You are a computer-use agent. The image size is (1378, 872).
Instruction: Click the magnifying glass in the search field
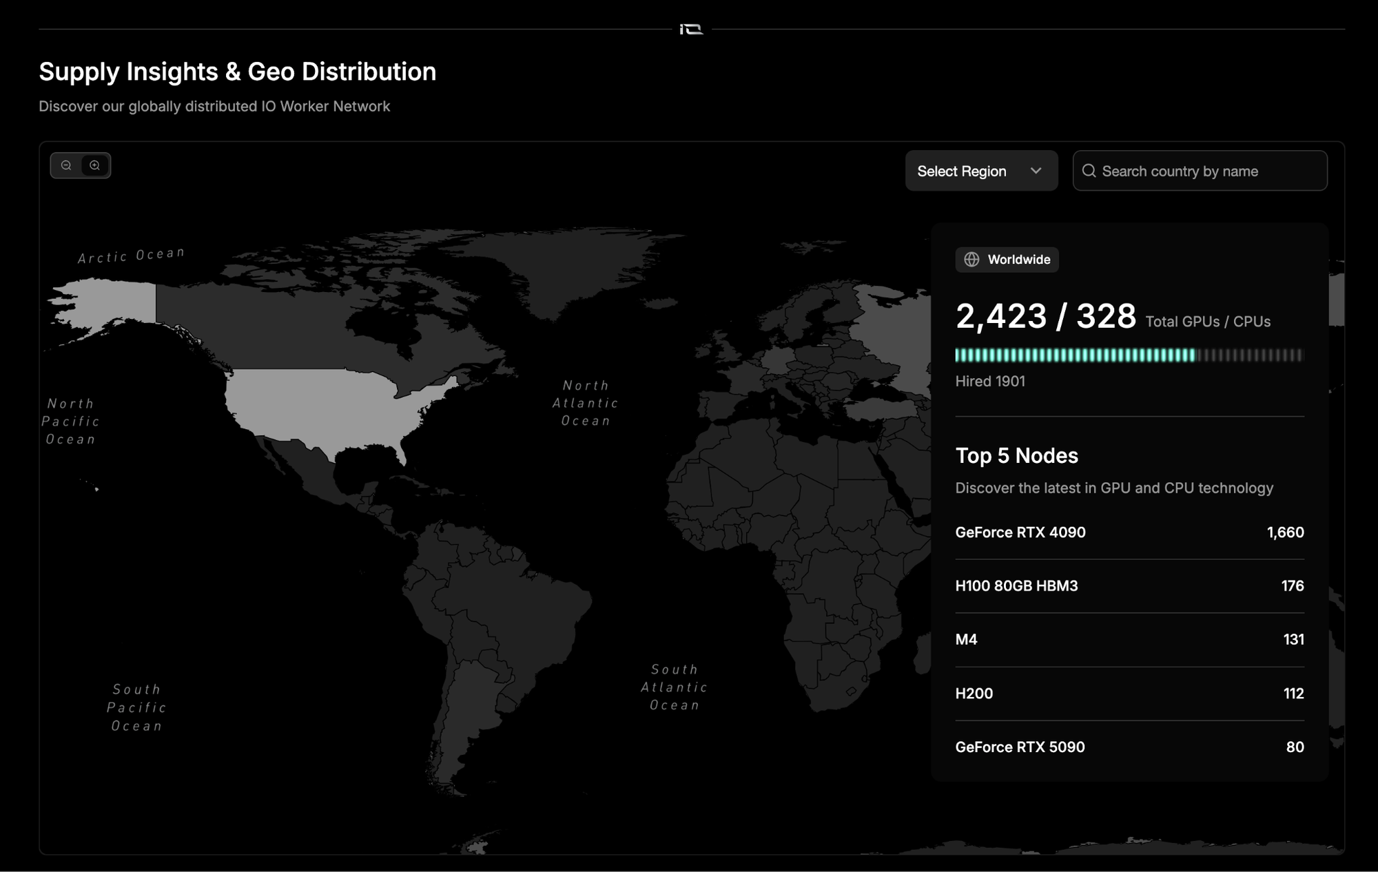[1090, 170]
